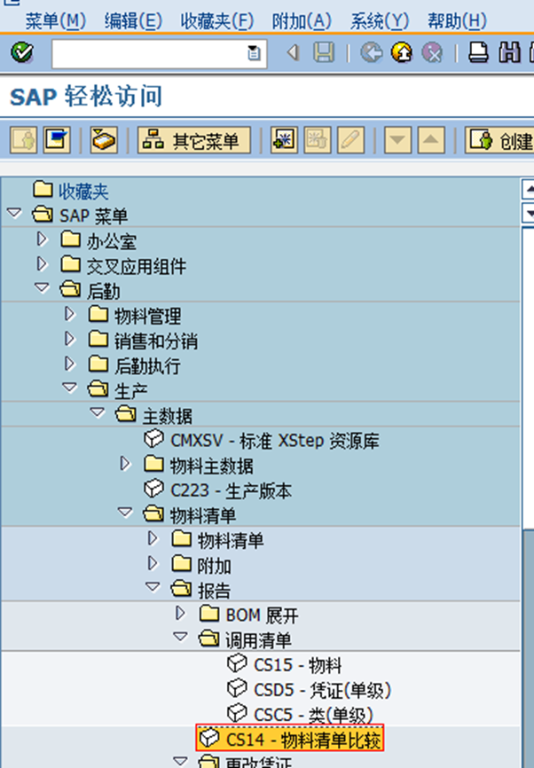This screenshot has width=534, height=768.
Task: Click the 物料管理 folder icon
Action: pyautogui.click(x=98, y=314)
